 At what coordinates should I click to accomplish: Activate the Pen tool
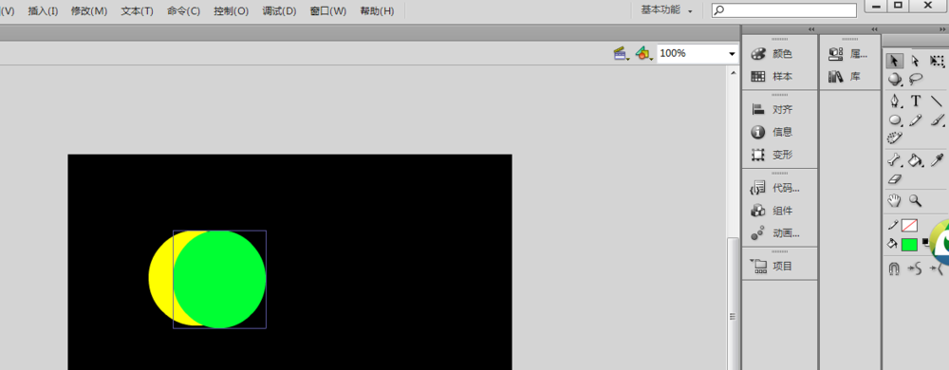click(895, 101)
